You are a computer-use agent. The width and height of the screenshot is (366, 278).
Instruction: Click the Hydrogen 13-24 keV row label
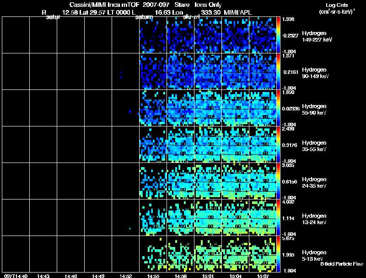314,219
